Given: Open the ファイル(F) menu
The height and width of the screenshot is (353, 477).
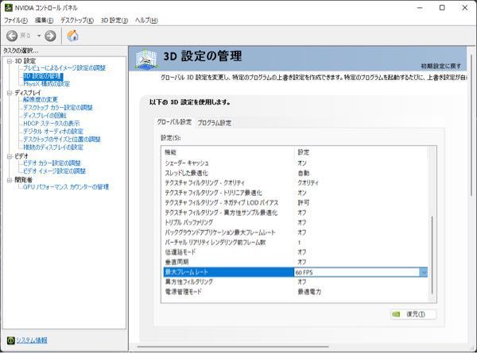Looking at the screenshot, I should coord(16,21).
